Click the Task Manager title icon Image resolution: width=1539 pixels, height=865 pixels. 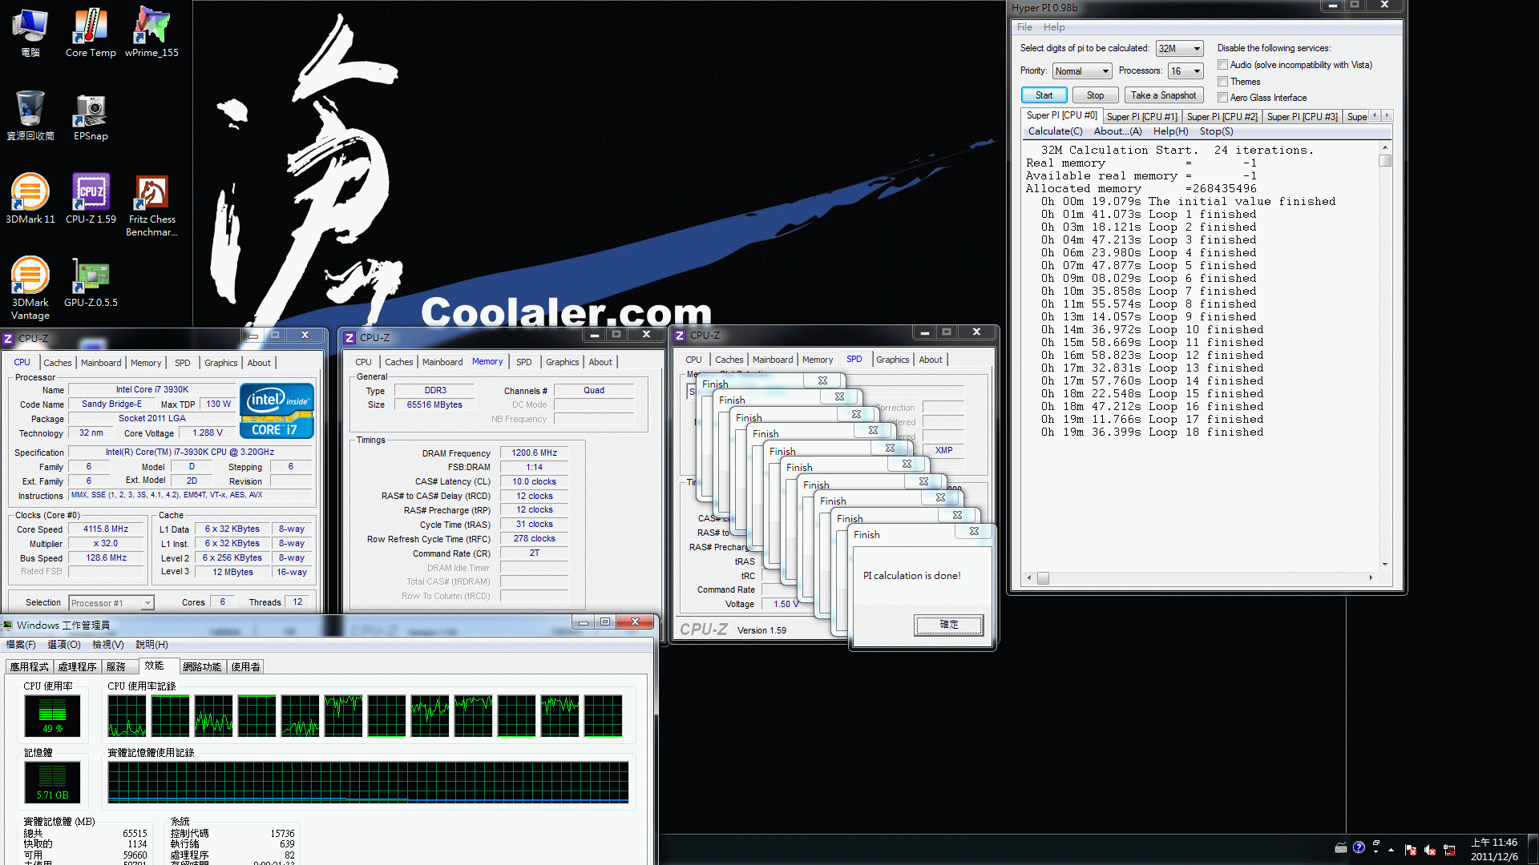click(8, 626)
